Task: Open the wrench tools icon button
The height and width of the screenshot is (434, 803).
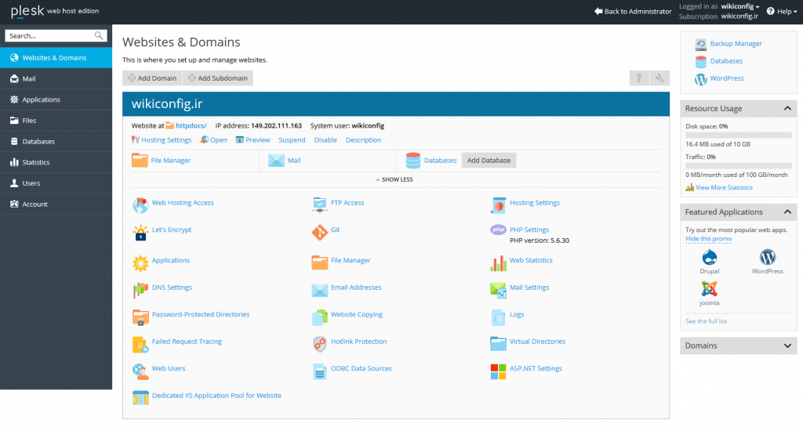Action: click(660, 78)
